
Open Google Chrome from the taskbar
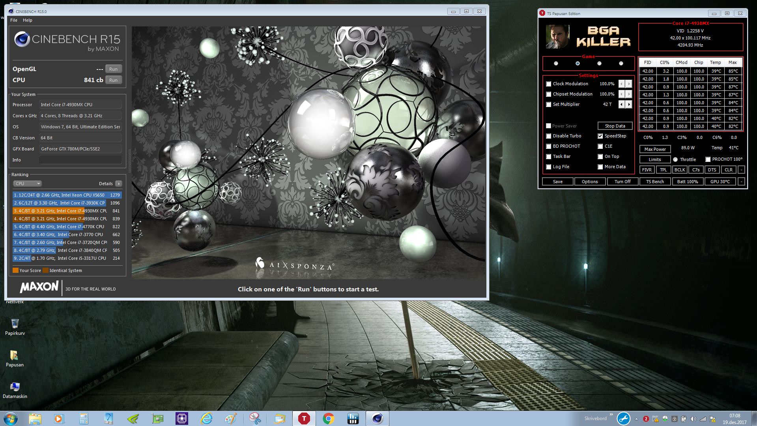(328, 418)
